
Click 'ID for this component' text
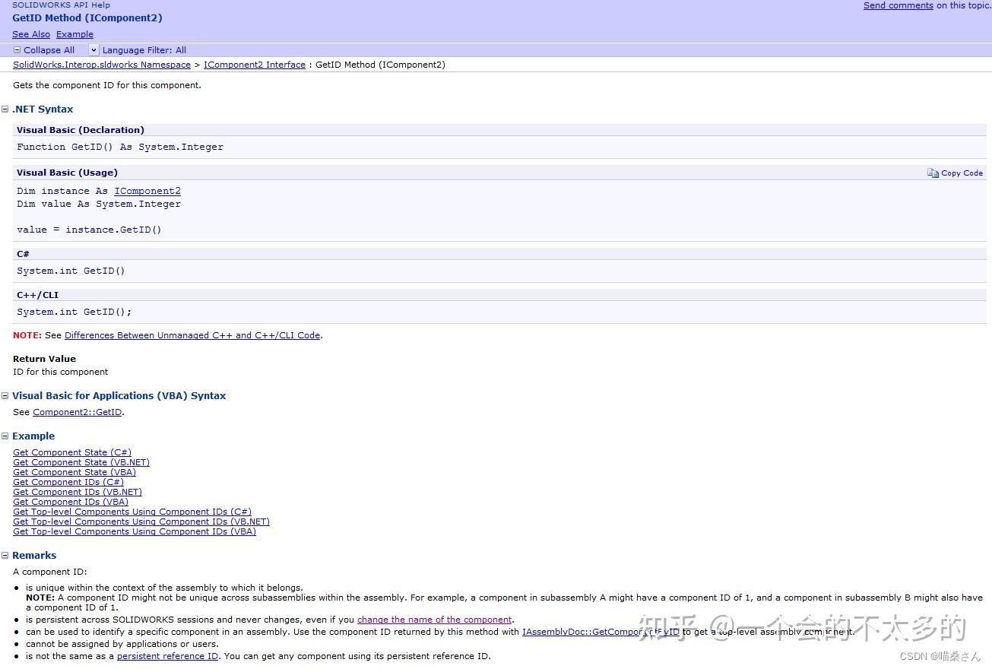(61, 372)
